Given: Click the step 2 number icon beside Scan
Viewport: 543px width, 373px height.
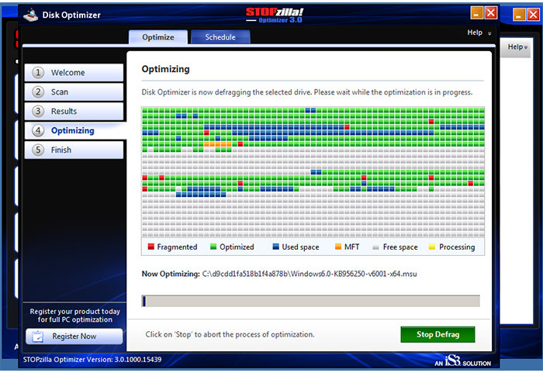Looking at the screenshot, I should pyautogui.click(x=38, y=92).
